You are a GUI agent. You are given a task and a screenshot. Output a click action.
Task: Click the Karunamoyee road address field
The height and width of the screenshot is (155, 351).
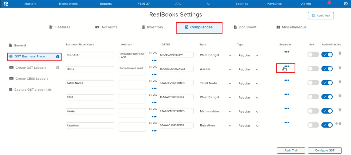pyautogui.click(x=132, y=71)
